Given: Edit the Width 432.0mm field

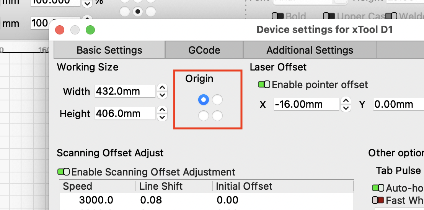Looking at the screenshot, I should coord(125,91).
